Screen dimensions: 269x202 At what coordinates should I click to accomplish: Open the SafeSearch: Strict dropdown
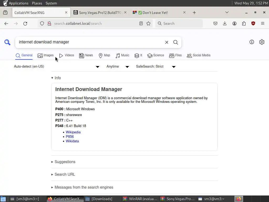(156, 67)
